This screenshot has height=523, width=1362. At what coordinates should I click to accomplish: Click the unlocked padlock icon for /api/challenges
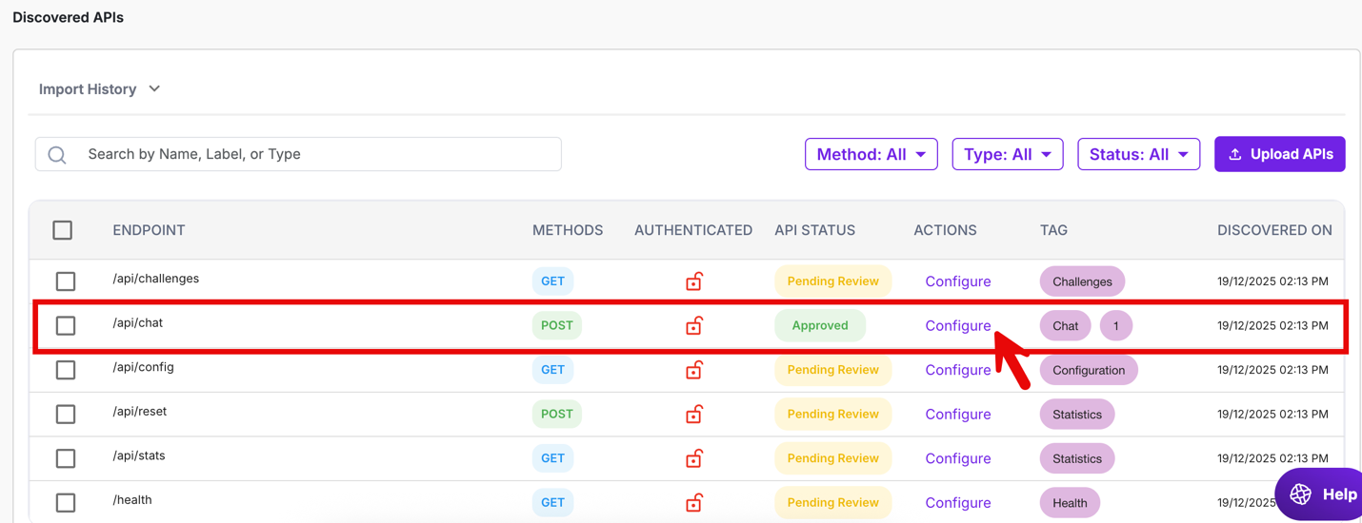[694, 281]
